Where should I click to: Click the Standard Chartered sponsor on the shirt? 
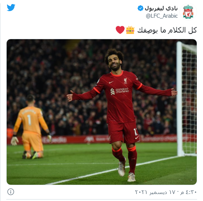(120, 91)
